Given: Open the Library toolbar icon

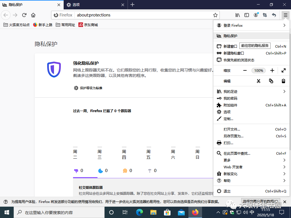Looking at the screenshot, I should click(x=238, y=15).
